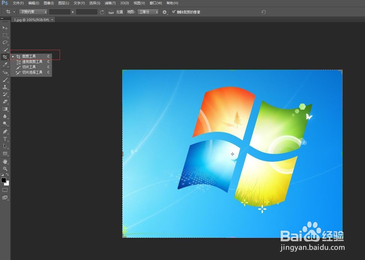The height and width of the screenshot is (260, 365).
Task: Select the Red Eye tool in the toolbar
Action: [5, 72]
